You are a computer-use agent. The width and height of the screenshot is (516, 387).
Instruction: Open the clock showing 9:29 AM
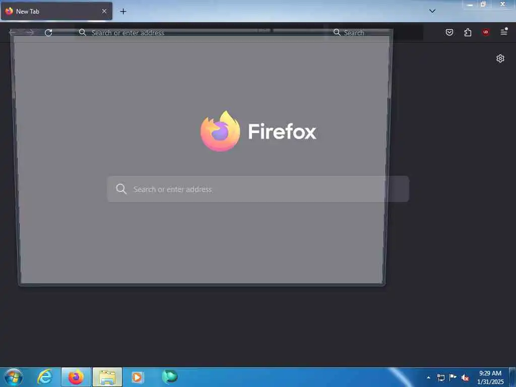(490, 377)
